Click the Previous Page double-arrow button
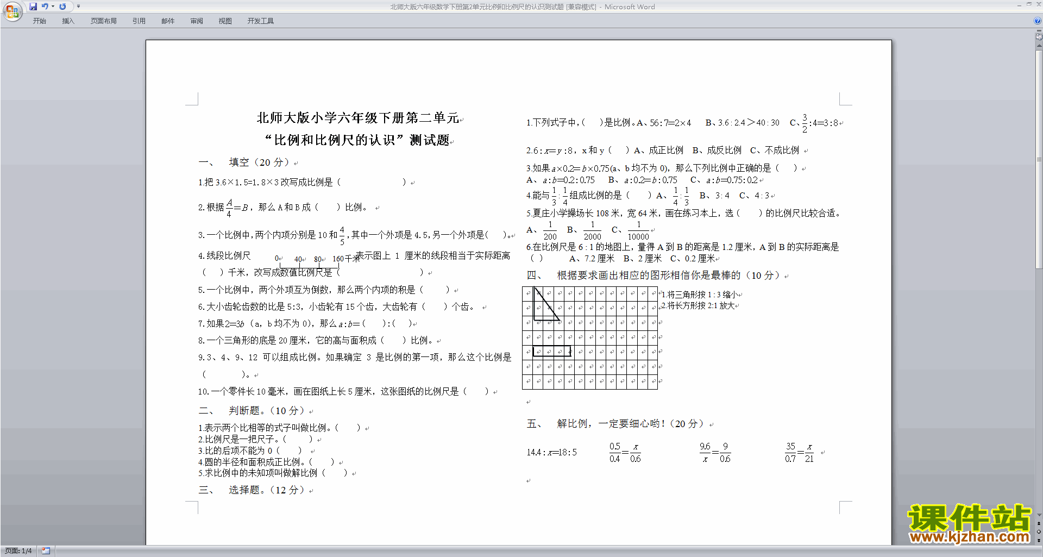Image resolution: width=1043 pixels, height=557 pixels. [1039, 523]
